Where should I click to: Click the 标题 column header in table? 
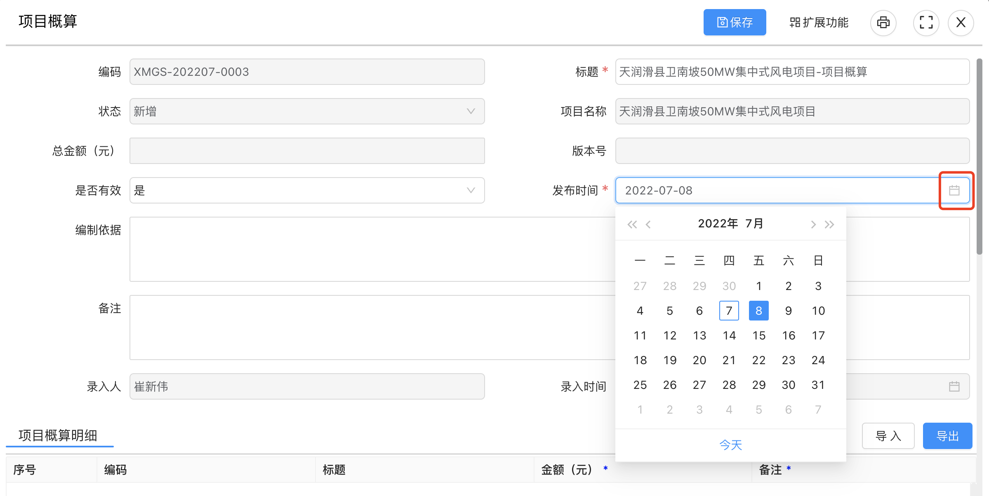[x=425, y=470]
